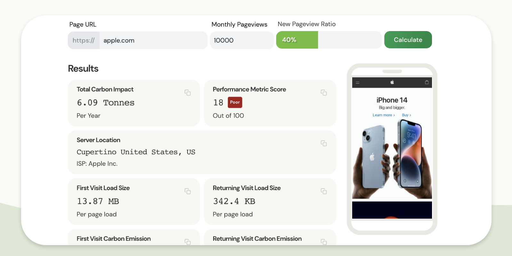Click the https:// prefix label
Image resolution: width=512 pixels, height=256 pixels.
click(x=84, y=40)
